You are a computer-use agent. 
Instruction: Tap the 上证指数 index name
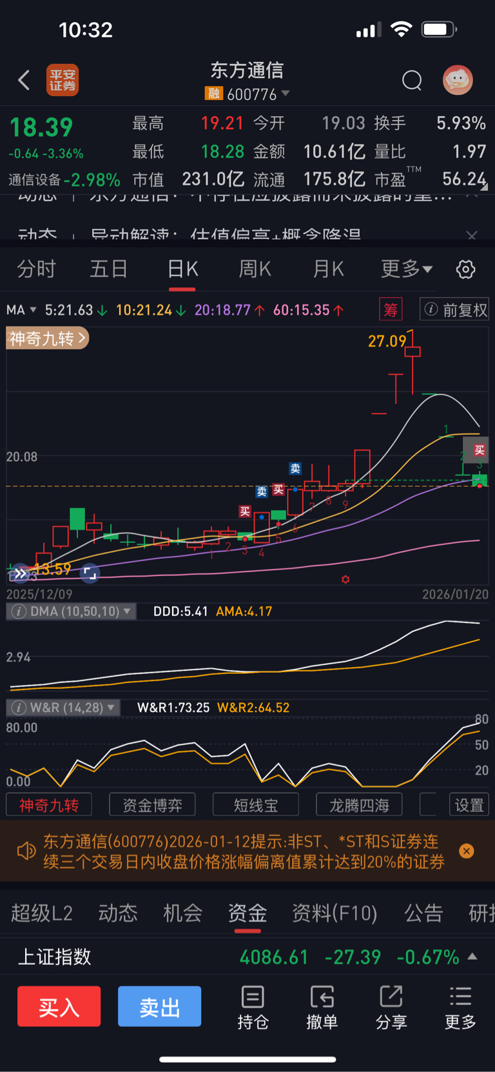coord(55,957)
